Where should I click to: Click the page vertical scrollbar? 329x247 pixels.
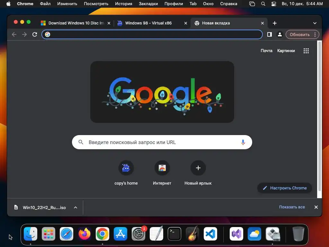[x=320, y=116]
